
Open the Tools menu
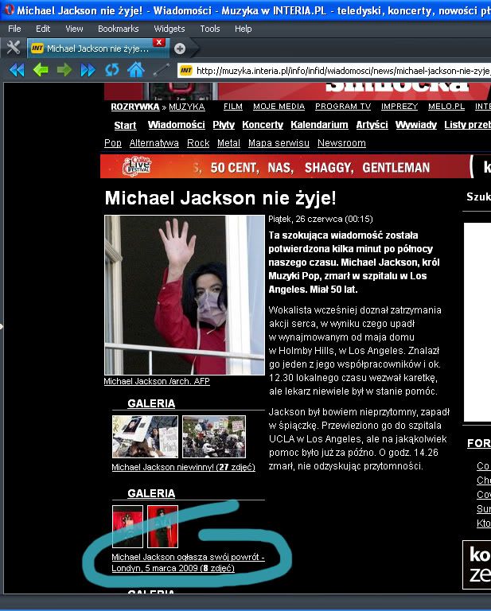209,29
